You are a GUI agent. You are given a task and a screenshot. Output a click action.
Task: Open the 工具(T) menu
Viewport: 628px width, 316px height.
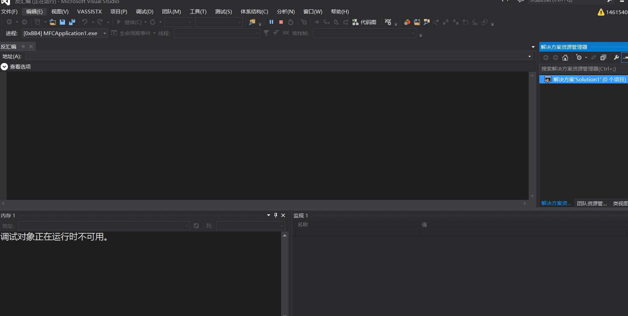click(198, 12)
